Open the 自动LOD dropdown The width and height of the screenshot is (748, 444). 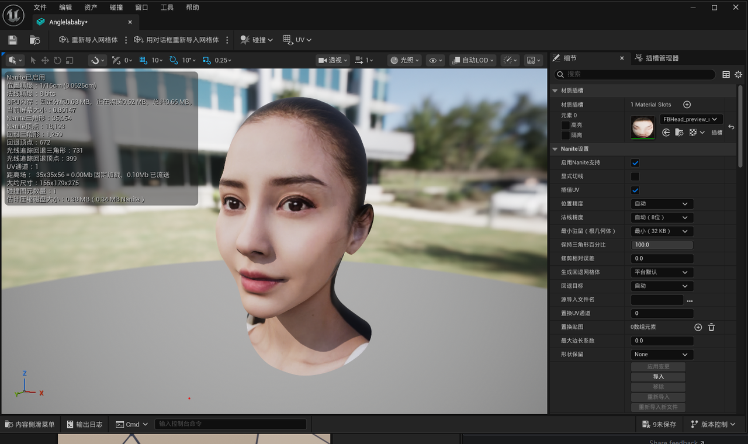(x=473, y=60)
